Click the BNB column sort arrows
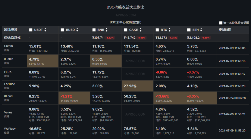 coord(107,30)
